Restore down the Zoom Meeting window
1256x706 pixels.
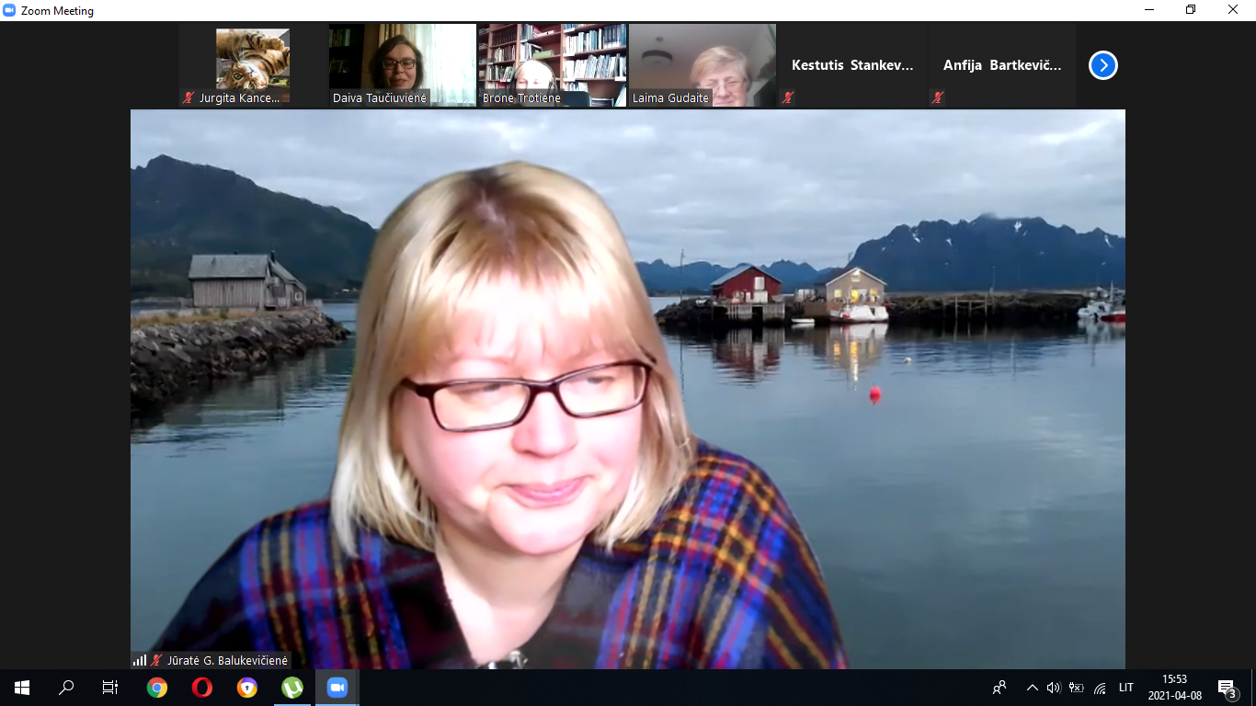click(x=1191, y=10)
